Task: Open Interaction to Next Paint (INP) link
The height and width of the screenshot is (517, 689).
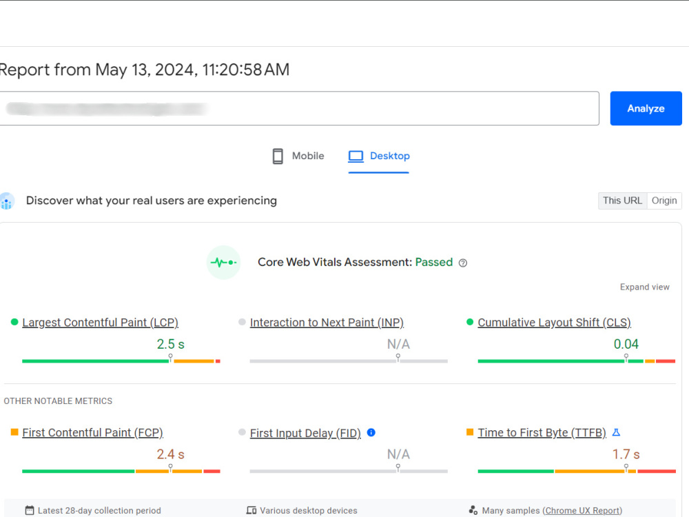Action: [327, 322]
